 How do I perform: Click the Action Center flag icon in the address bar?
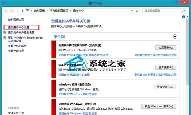point(28,10)
